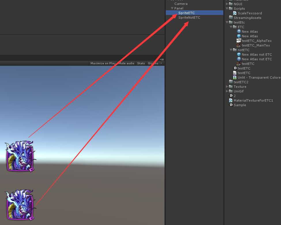The width and height of the screenshot is (281, 225).
Task: Select SpriteETC in the Hierarchy
Action: (x=195, y=13)
